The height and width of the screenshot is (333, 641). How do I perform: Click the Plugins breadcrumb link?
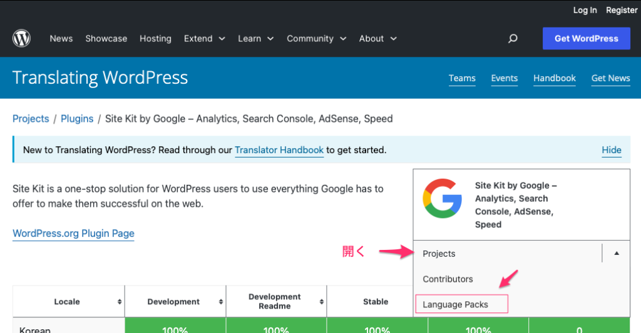point(77,119)
